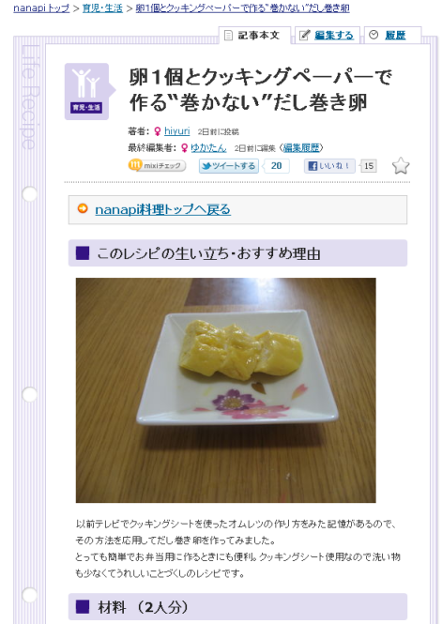Open the 履歴 tab
The image size is (442, 624).
tap(392, 36)
